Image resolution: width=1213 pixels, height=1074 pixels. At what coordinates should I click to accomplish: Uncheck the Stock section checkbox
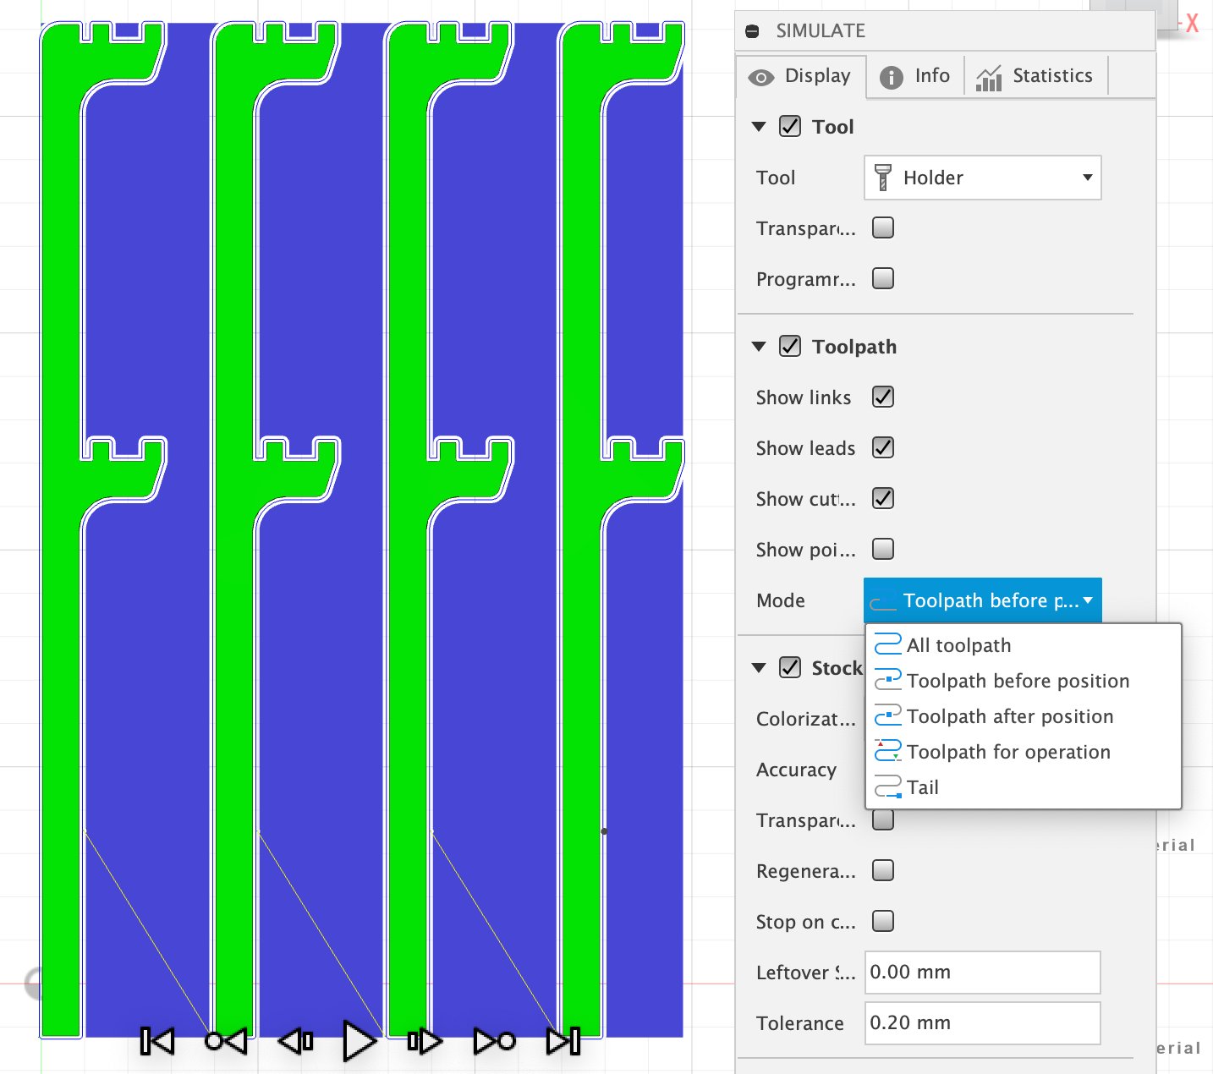click(x=790, y=667)
